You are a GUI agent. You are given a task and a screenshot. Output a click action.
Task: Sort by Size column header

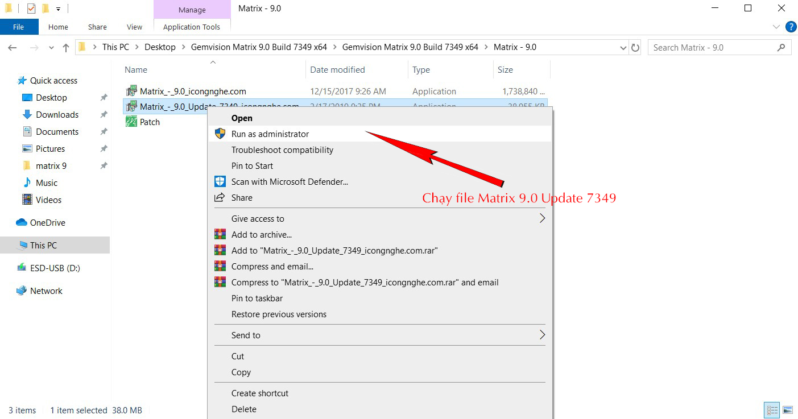(x=522, y=70)
